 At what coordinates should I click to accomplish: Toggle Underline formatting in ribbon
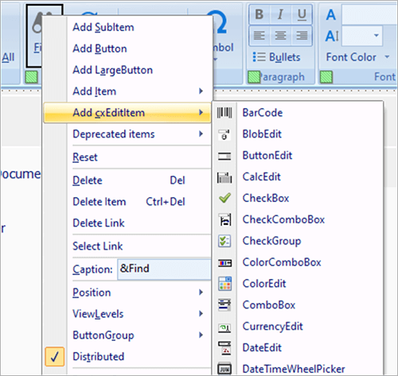point(302,14)
